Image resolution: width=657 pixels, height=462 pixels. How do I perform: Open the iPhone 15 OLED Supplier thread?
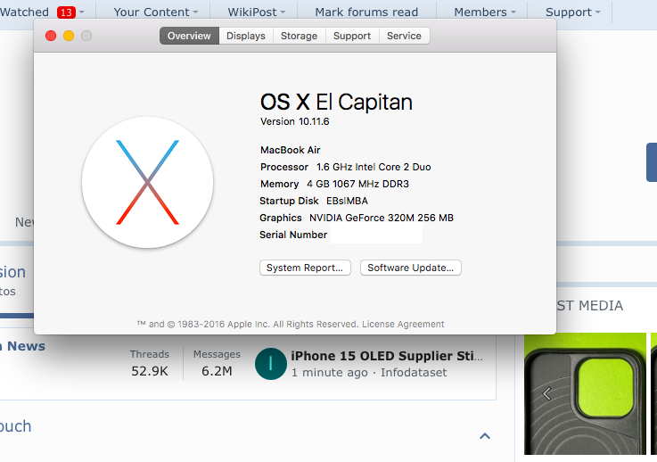(x=387, y=356)
